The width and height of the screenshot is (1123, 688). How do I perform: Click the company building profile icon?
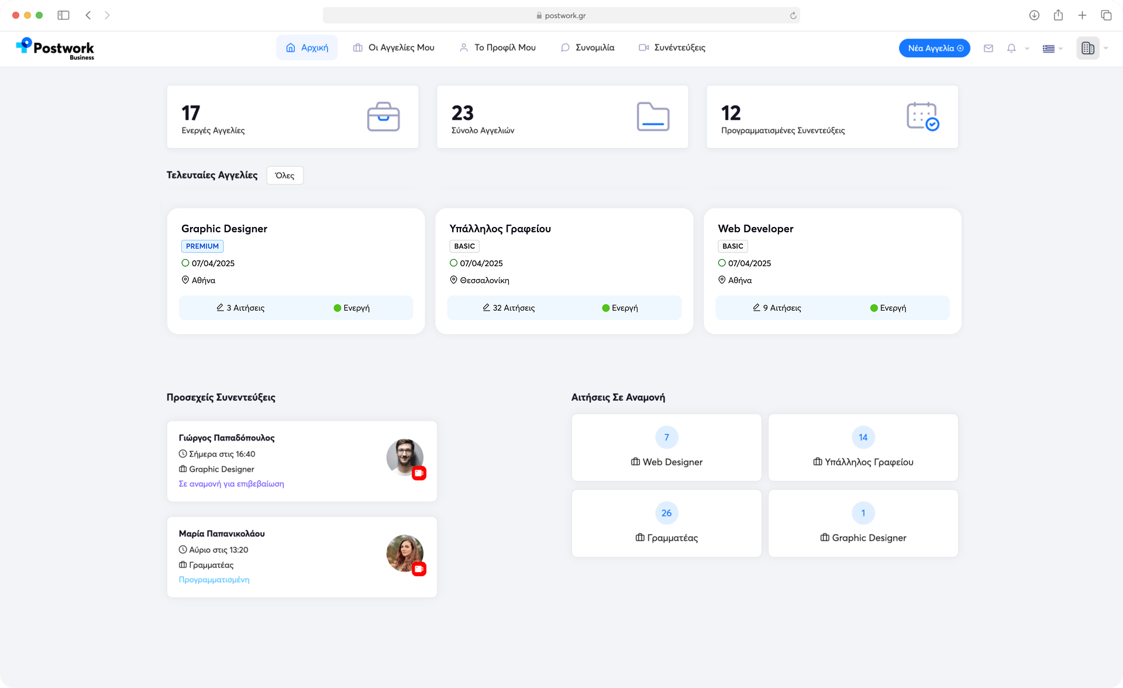click(x=1087, y=49)
